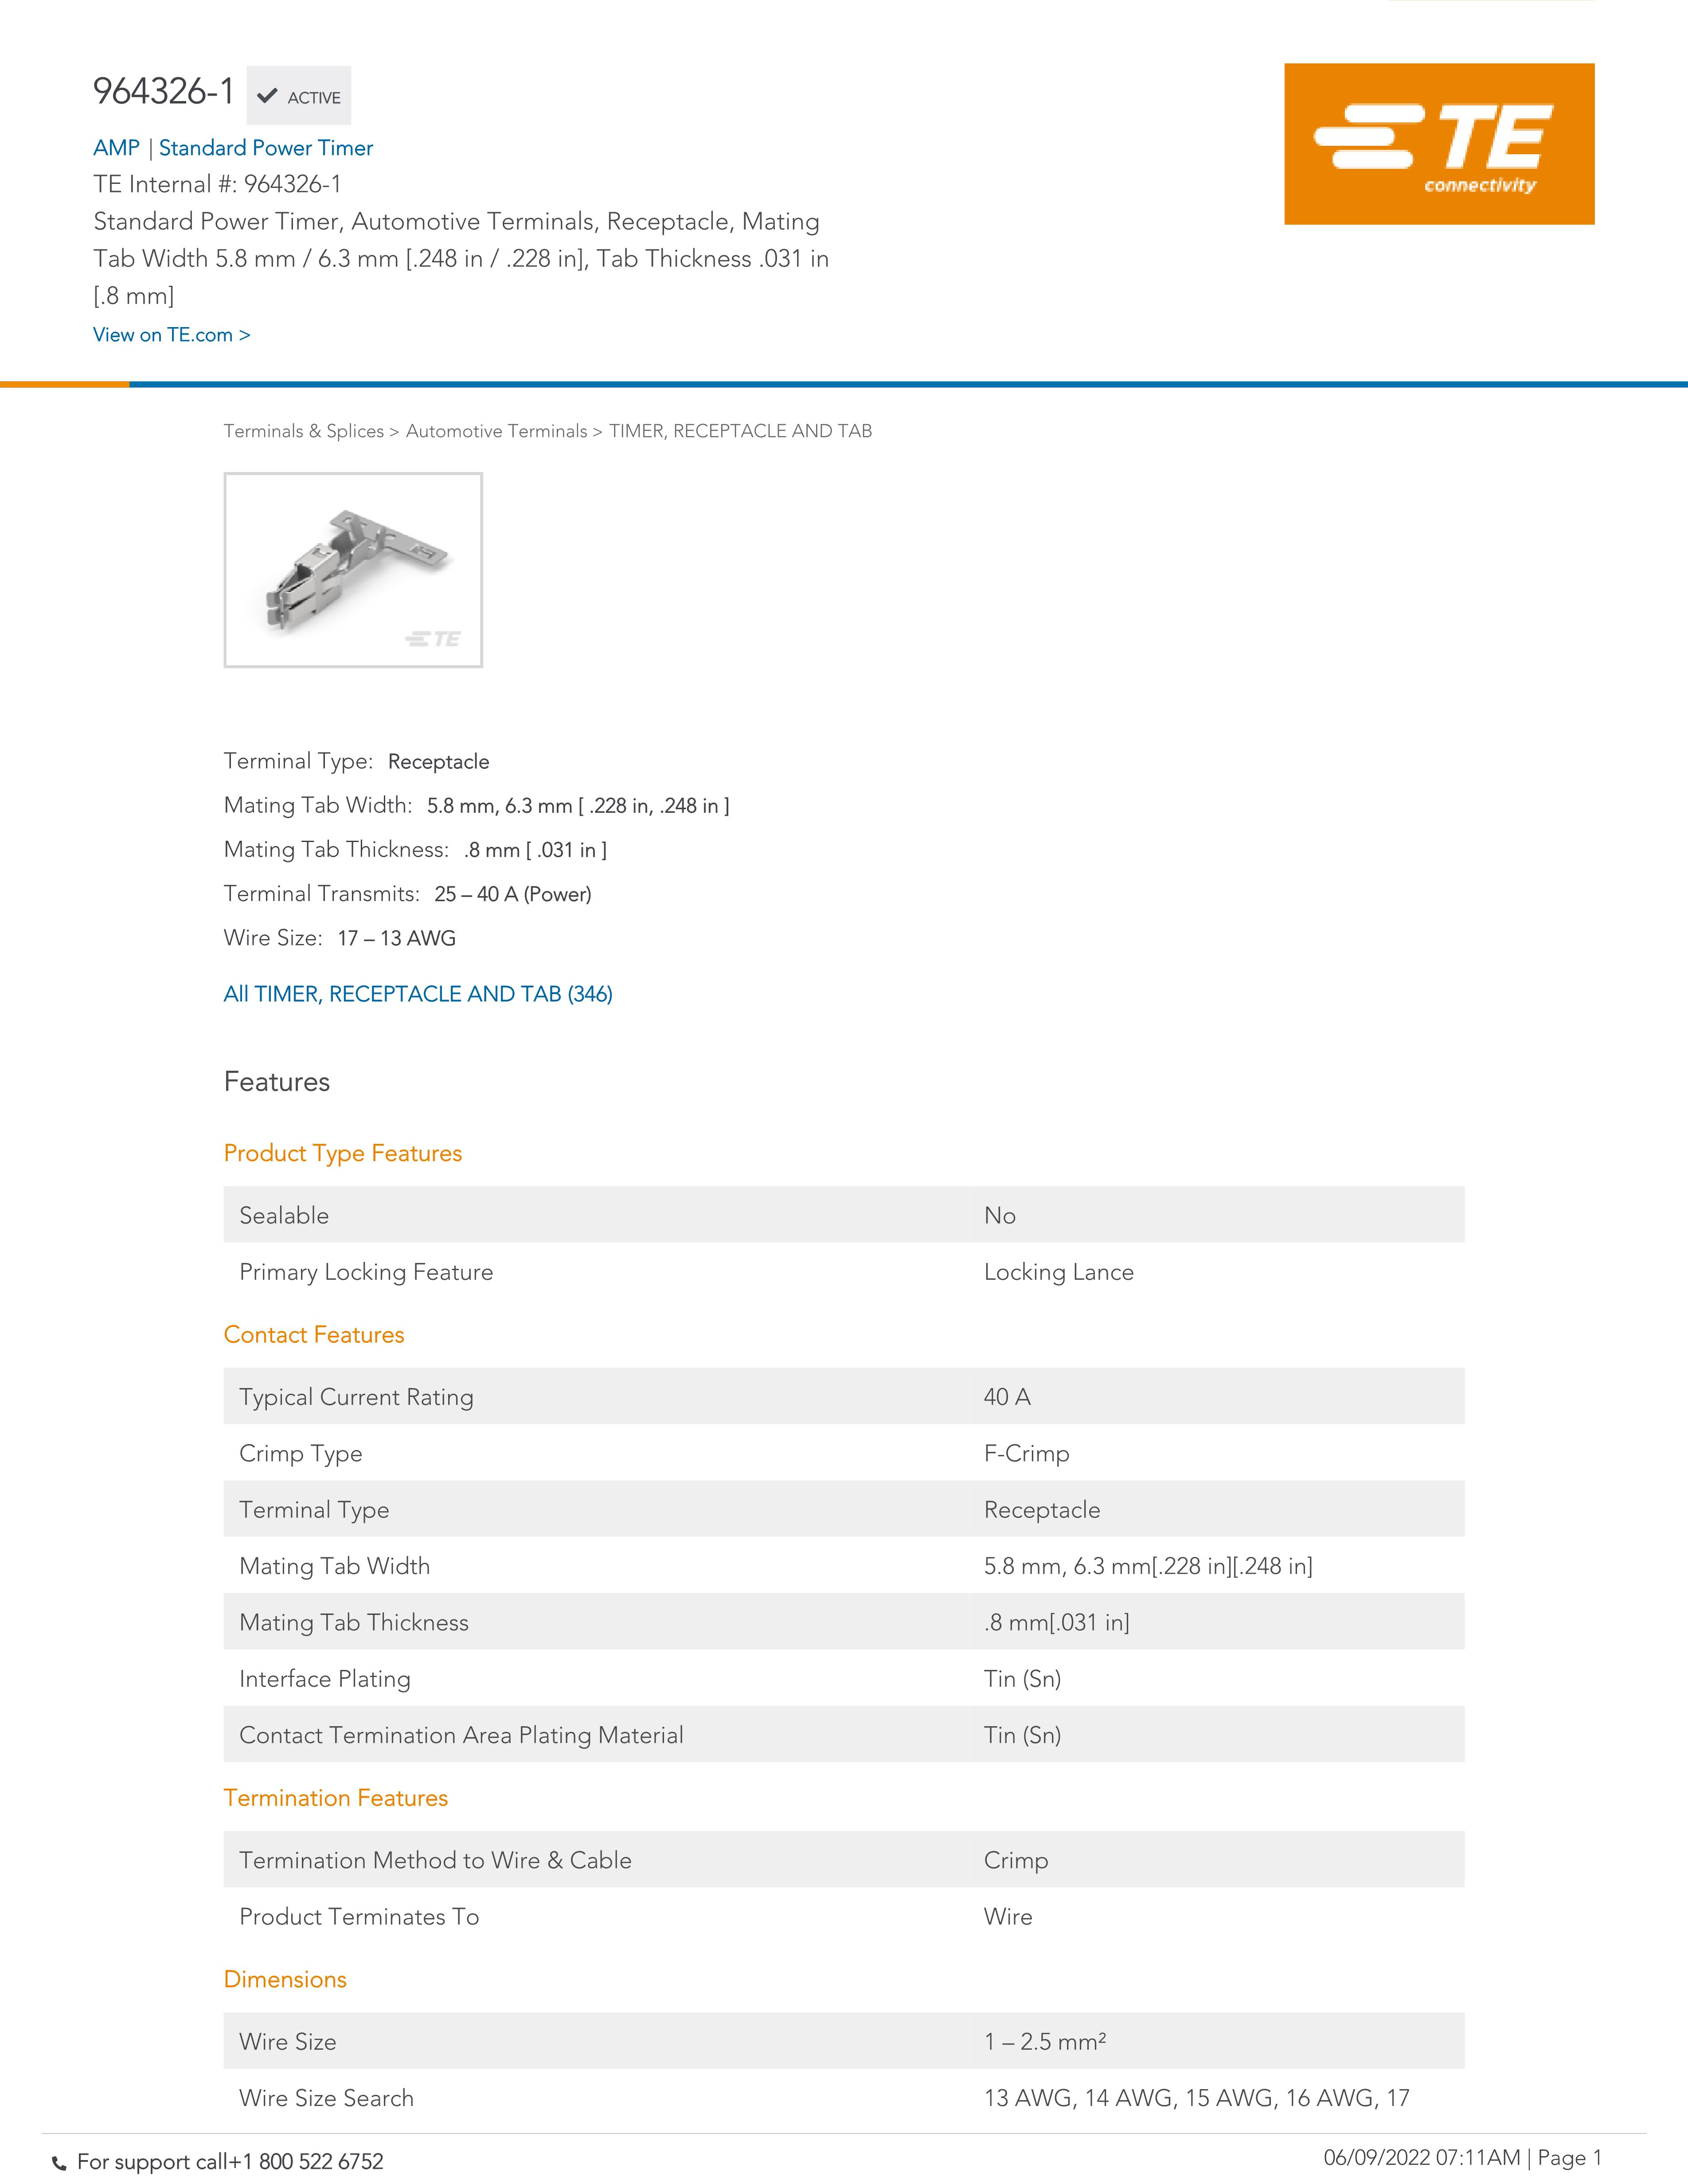
Task: Click the TE watermark on product image
Action: [x=433, y=638]
